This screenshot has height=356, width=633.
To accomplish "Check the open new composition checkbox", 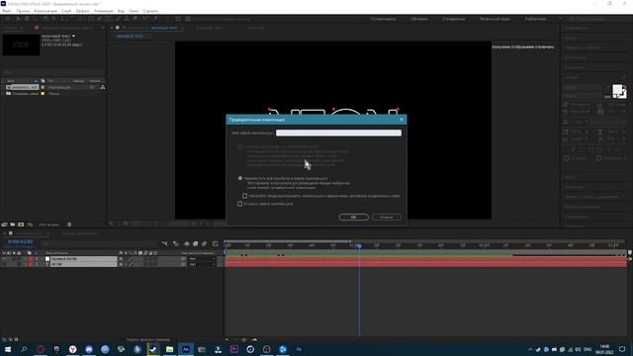I will point(239,204).
